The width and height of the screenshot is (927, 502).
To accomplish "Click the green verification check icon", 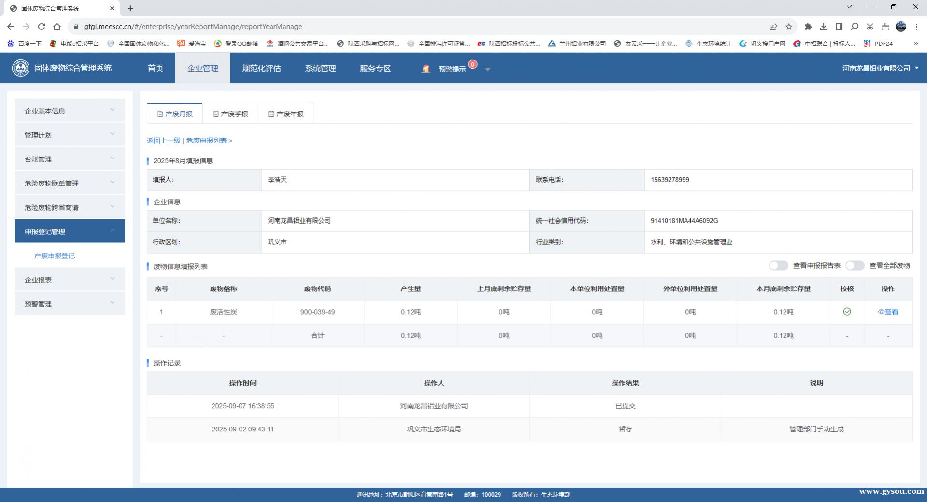I will (x=847, y=312).
